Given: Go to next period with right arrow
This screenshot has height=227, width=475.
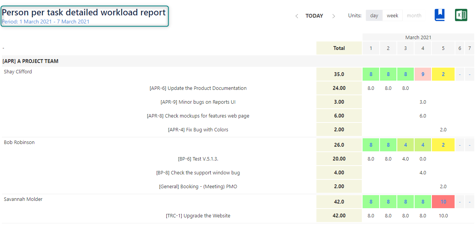Looking at the screenshot, I should [x=333, y=16].
